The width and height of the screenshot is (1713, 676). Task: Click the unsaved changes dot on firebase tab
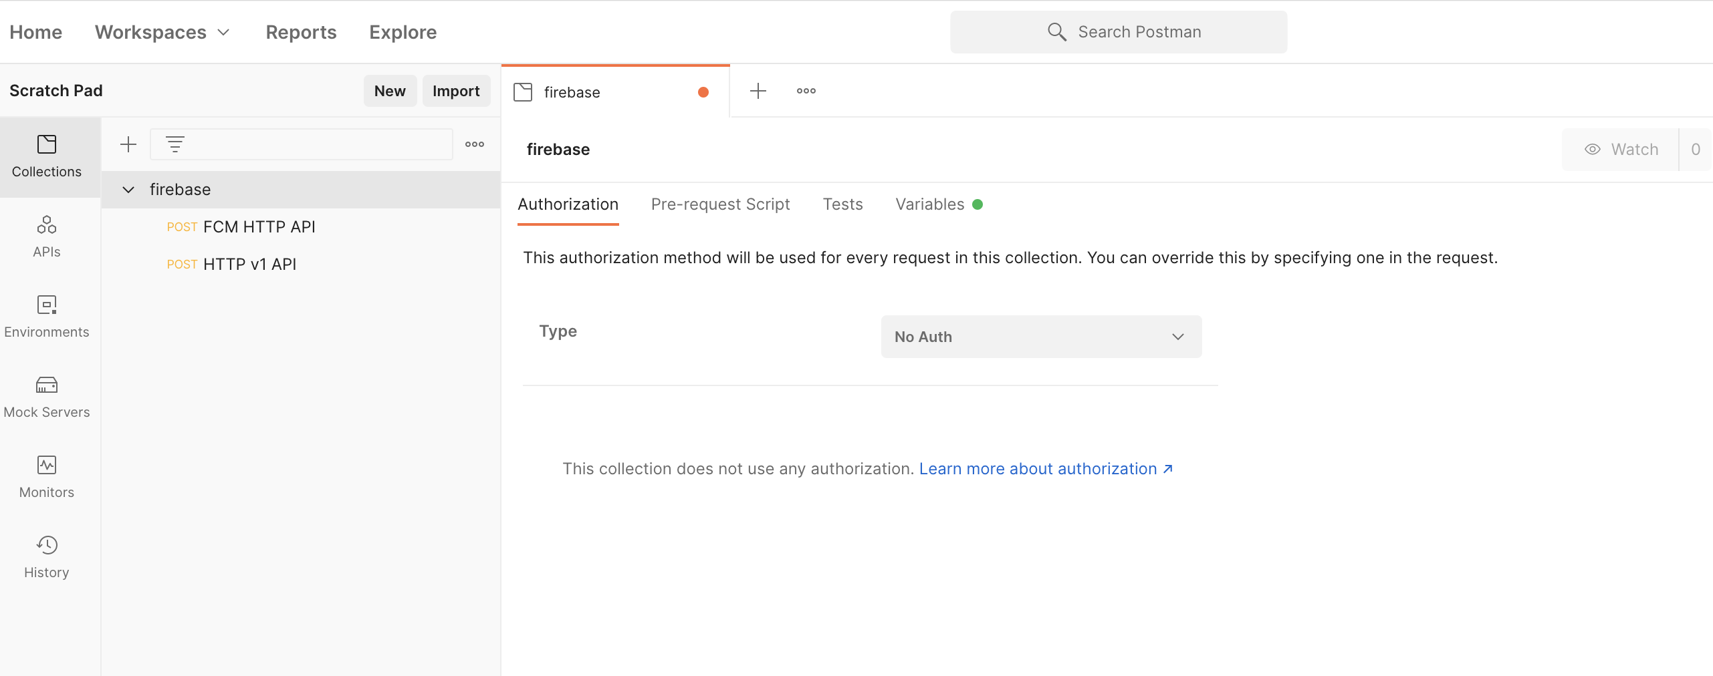pyautogui.click(x=703, y=92)
